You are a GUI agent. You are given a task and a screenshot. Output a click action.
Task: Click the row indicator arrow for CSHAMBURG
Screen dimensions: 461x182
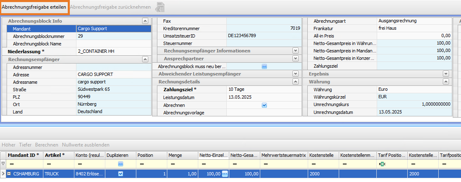[3, 174]
